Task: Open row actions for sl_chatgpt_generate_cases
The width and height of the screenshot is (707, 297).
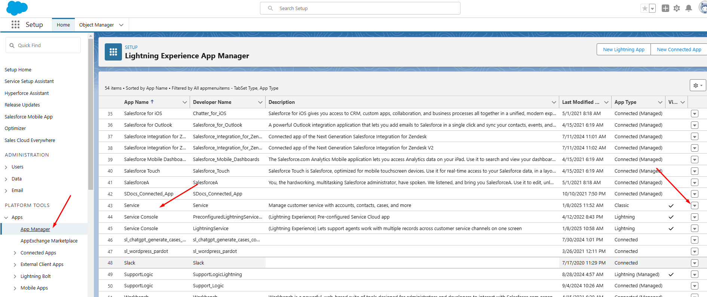Action: click(695, 240)
